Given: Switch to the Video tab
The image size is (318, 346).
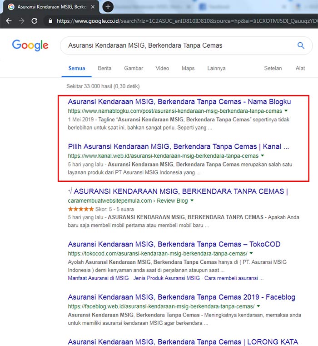Looking at the screenshot, I should (x=162, y=68).
